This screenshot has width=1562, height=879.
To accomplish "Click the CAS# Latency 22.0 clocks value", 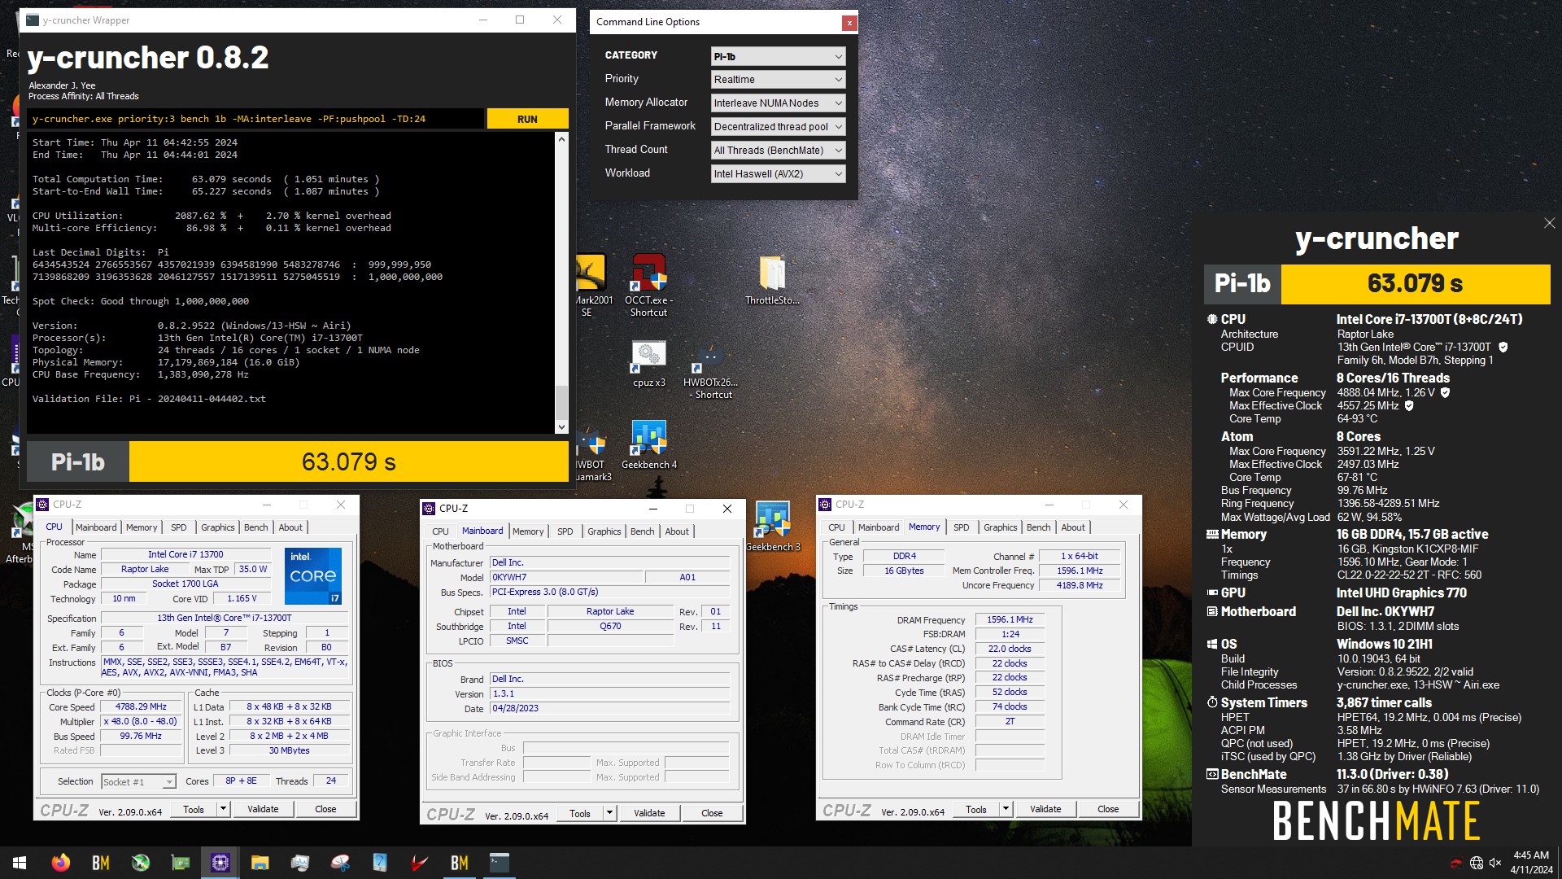I will 1010,649.
